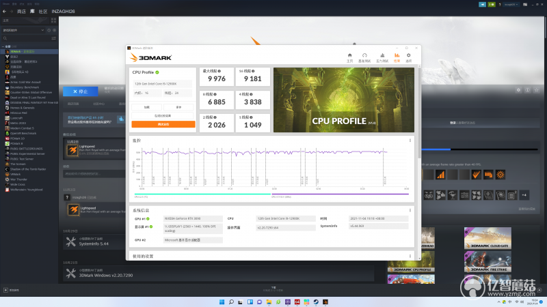Viewport: 547px width, 307px height.
Task: Click the cocktail glass locked achievement icon
Action: tap(452, 195)
